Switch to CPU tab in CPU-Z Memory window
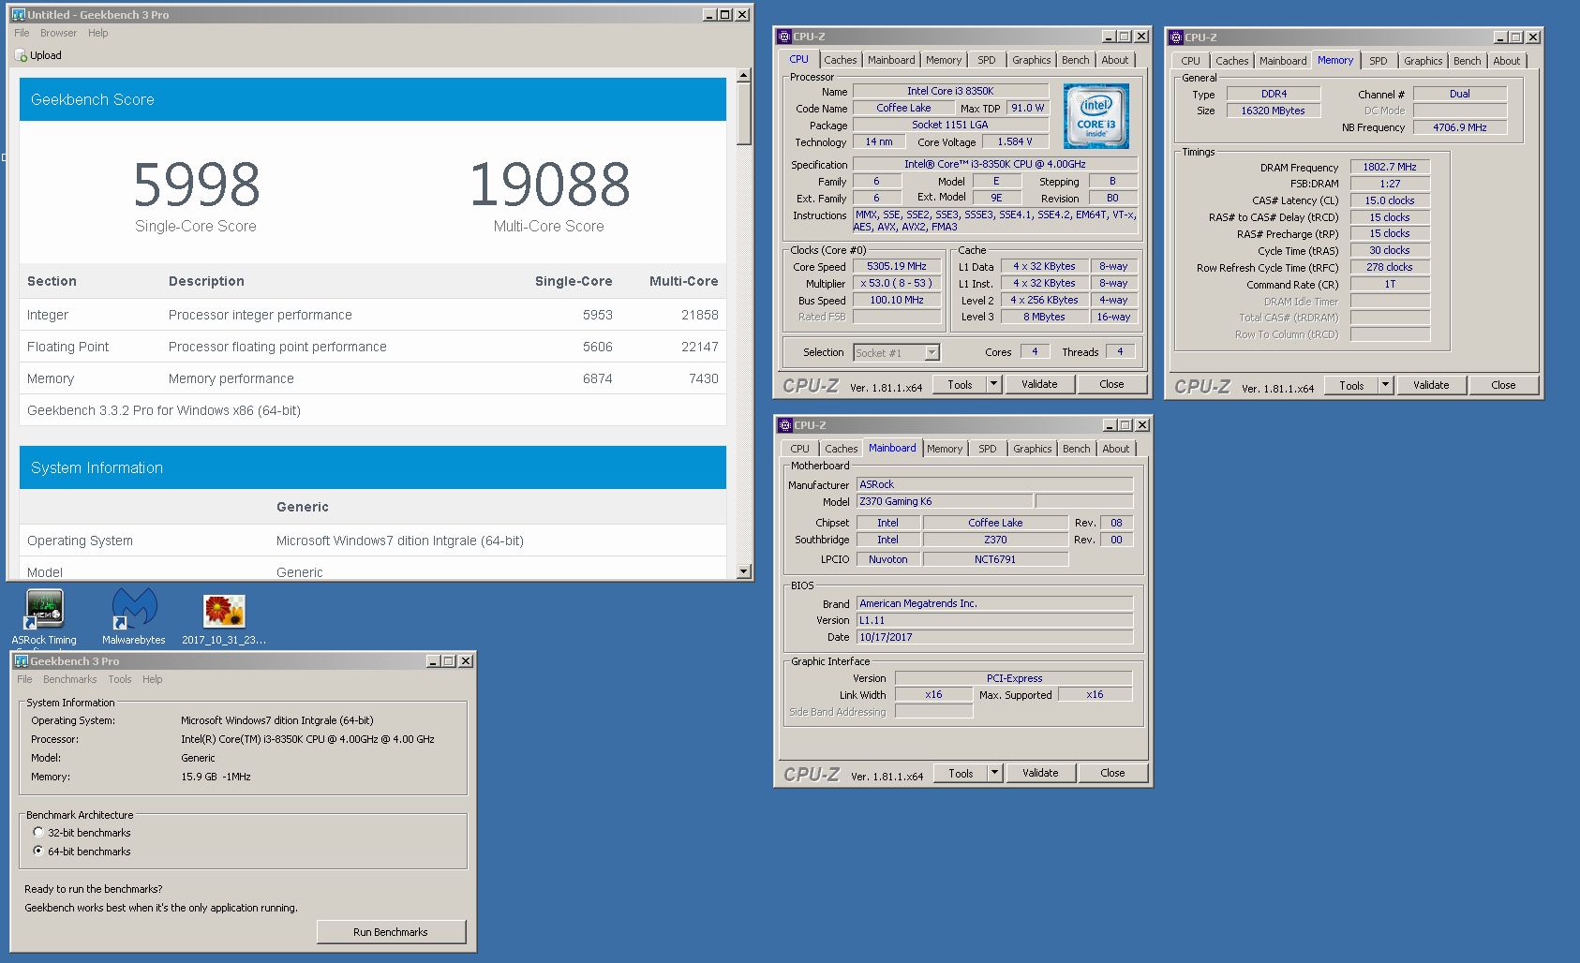The image size is (1580, 963). click(1190, 61)
